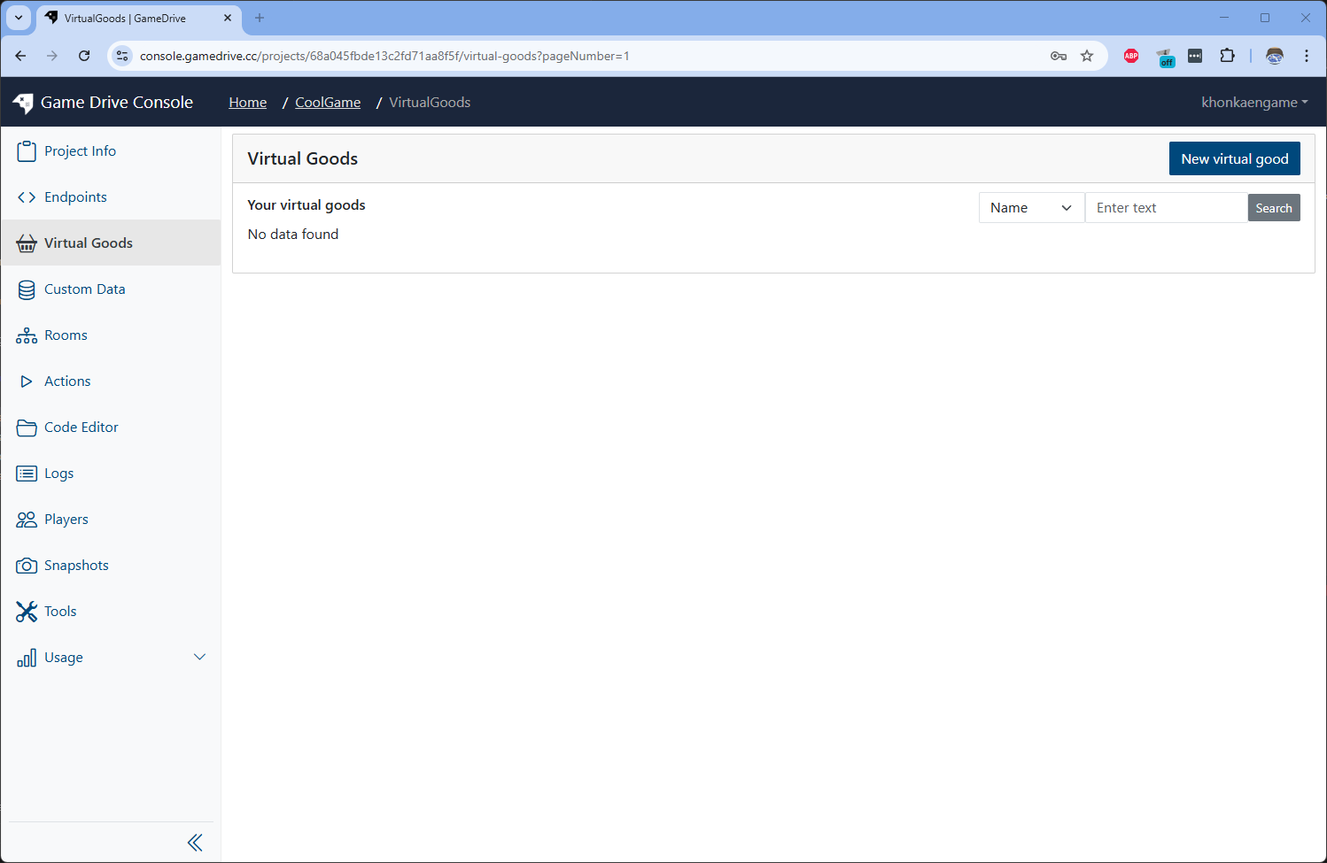
Task: Open the Name search filter dropdown
Action: click(1031, 208)
